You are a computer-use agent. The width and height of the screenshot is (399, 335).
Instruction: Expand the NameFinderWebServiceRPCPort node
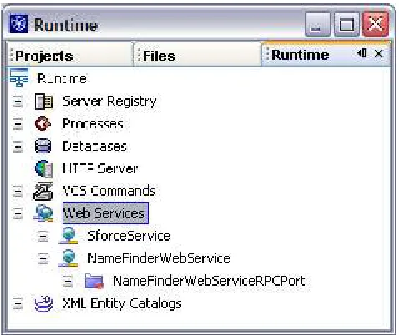pyautogui.click(x=68, y=281)
